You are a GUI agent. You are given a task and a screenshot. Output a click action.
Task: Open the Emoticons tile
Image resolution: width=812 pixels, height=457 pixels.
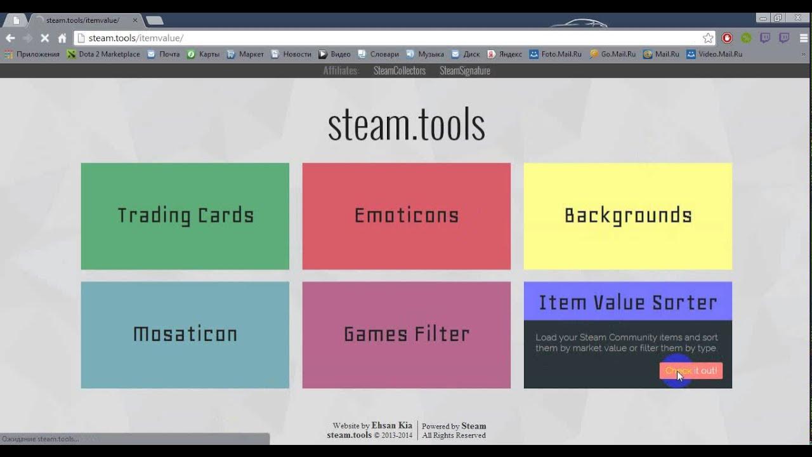point(407,216)
